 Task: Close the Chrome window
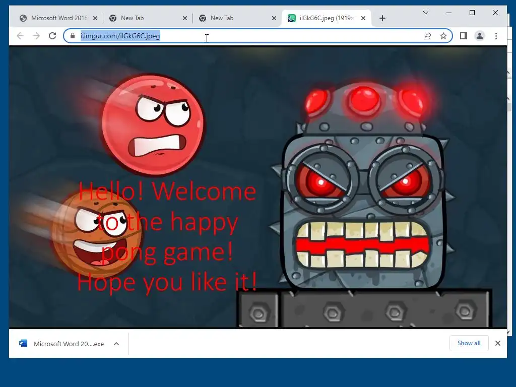pos(495,13)
